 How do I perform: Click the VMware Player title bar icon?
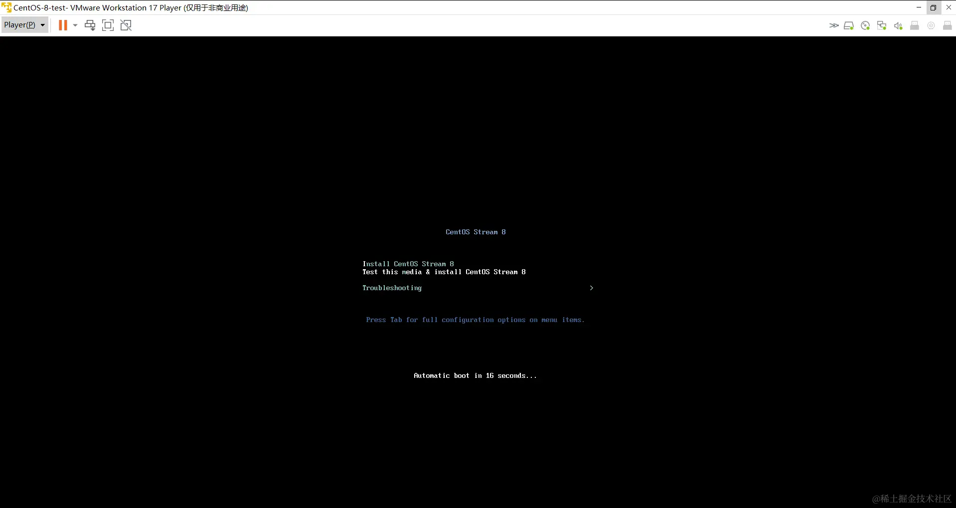pos(6,7)
